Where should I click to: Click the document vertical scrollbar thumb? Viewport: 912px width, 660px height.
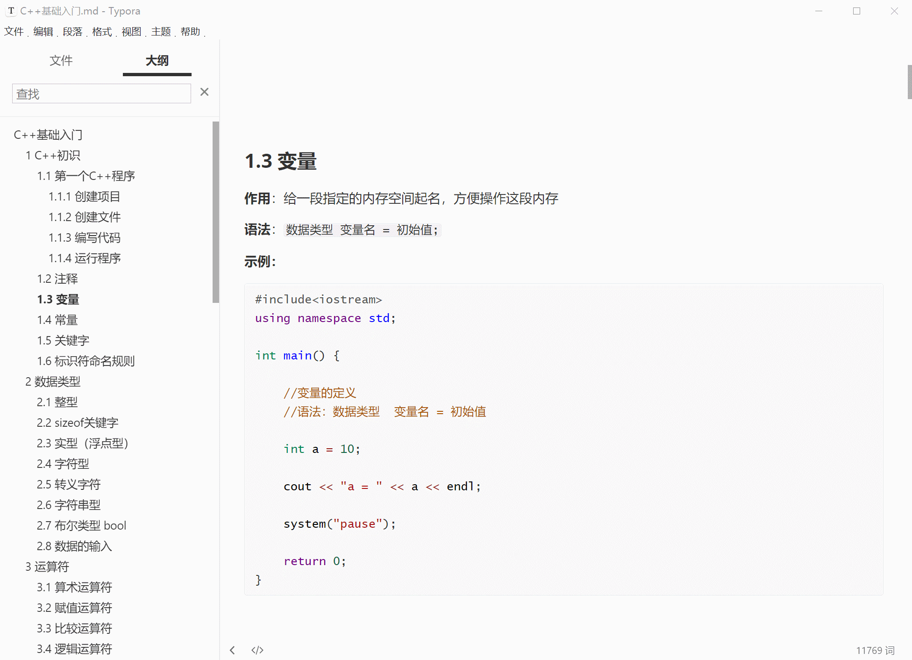tap(909, 82)
